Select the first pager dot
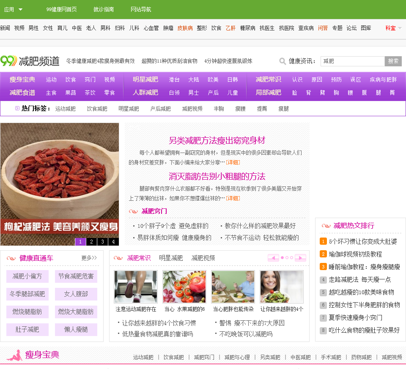 (282, 258)
